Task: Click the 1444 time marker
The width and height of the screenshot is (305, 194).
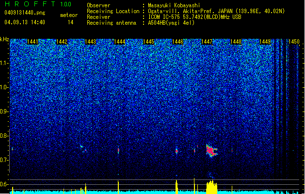Action: pyautogui.click(x=119, y=42)
